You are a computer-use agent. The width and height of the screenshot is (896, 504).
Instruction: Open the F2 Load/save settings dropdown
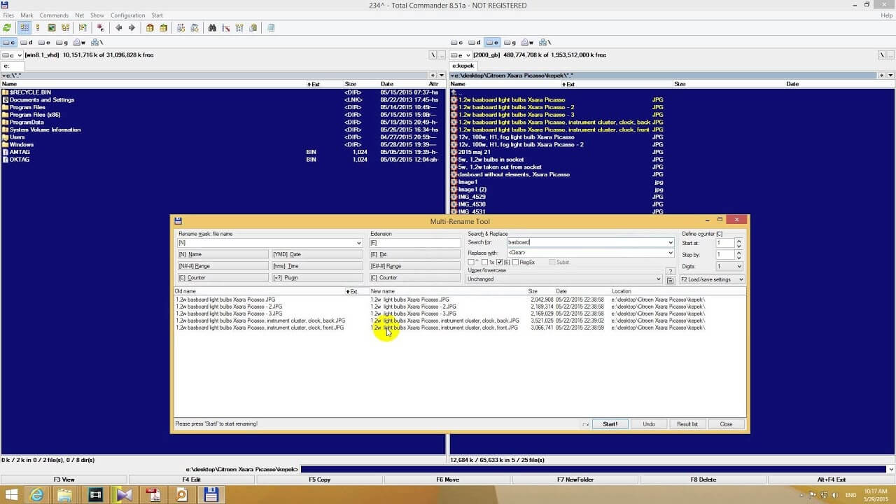tap(712, 279)
